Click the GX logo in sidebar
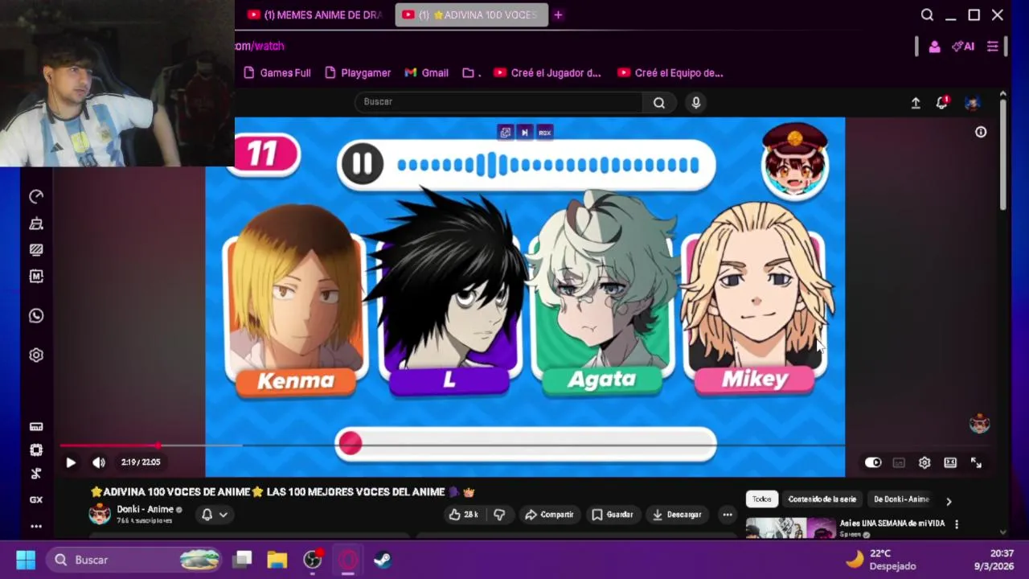The image size is (1029, 579). (36, 499)
